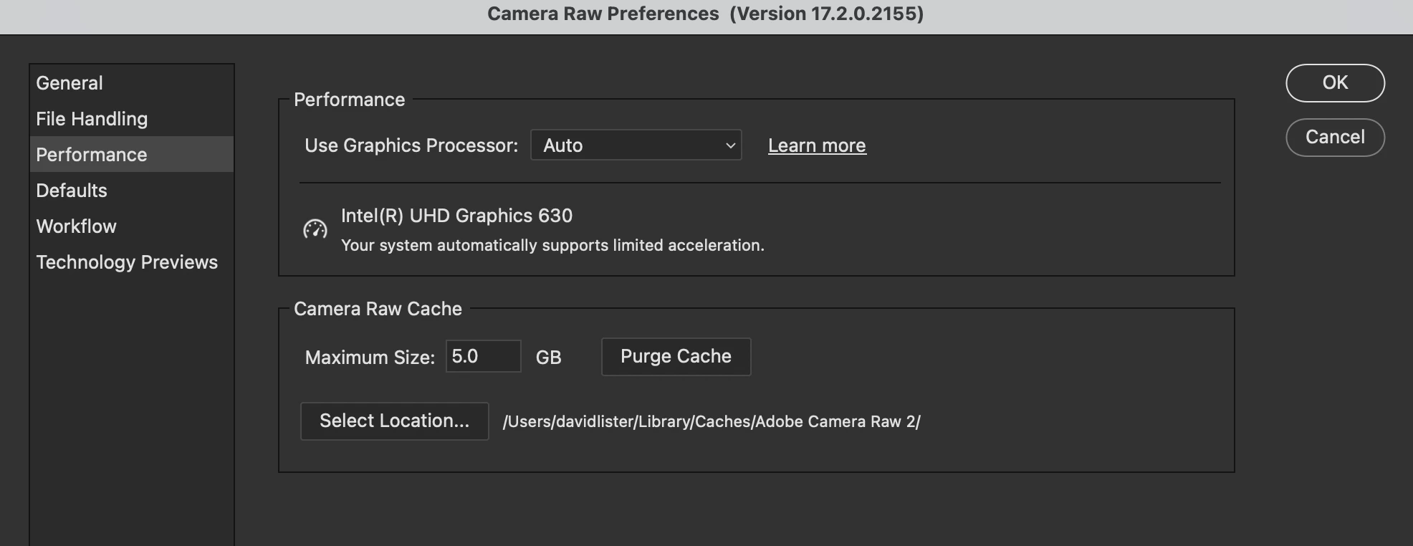This screenshot has height=546, width=1413.
Task: Open the Use Graphics Processor dropdown
Action: pyautogui.click(x=636, y=145)
